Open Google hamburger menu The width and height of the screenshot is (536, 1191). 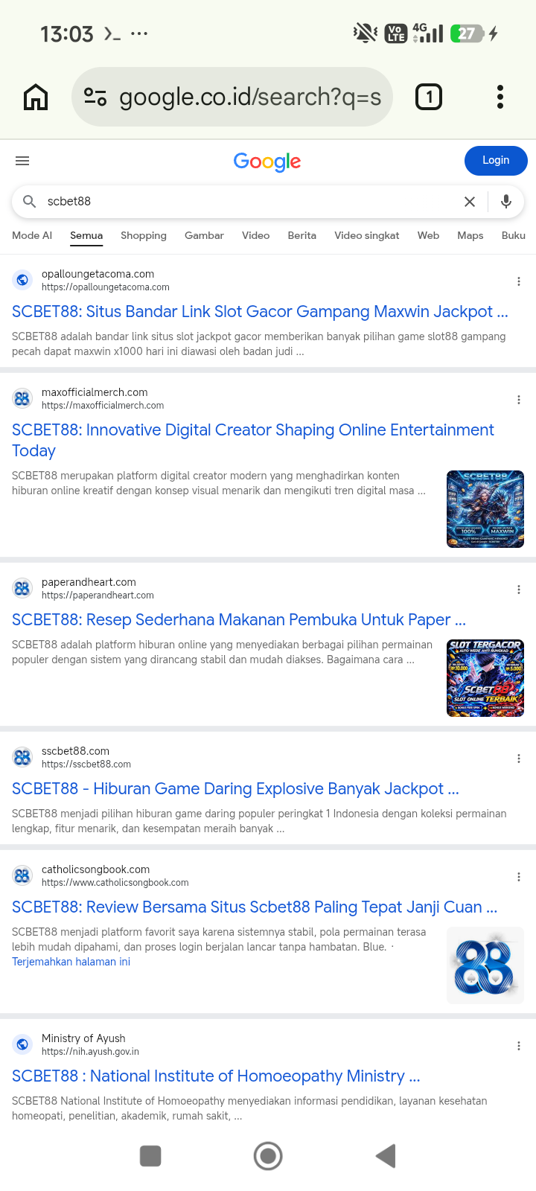[x=22, y=161]
